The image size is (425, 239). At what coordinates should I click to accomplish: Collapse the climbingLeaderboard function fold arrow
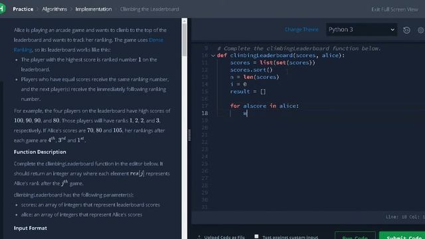[x=213, y=56]
